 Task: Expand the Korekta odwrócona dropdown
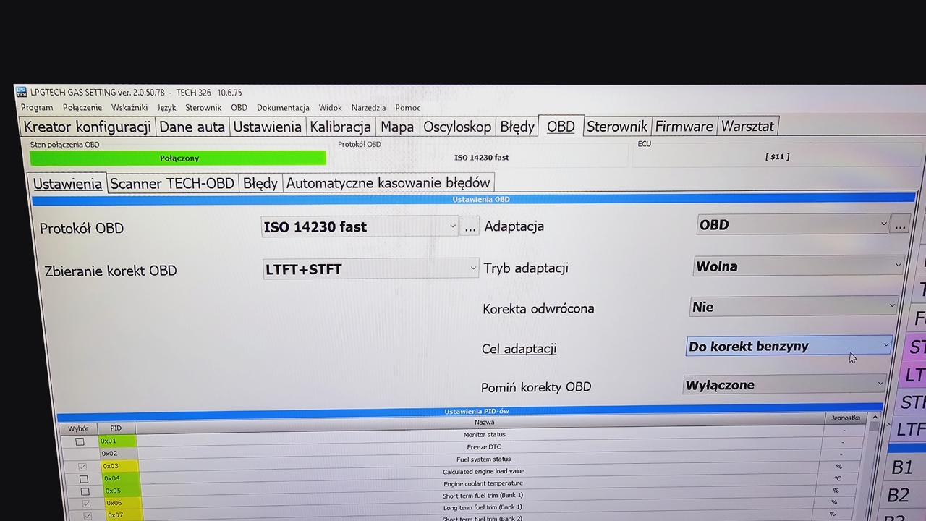[x=891, y=306]
